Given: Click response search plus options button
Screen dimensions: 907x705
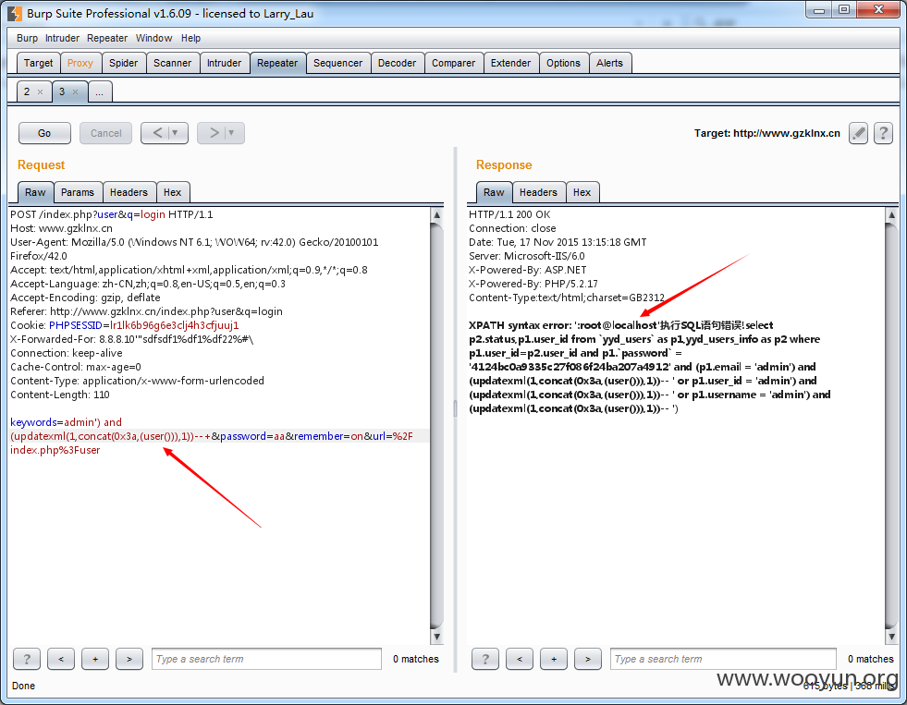Looking at the screenshot, I should click(x=554, y=659).
